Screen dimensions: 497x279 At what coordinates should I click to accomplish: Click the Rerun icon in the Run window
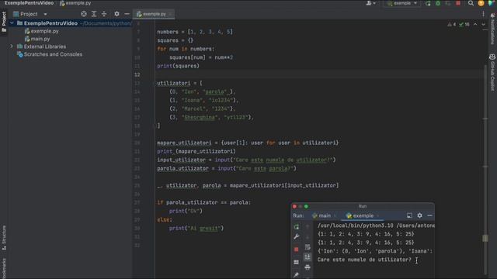[296, 227]
